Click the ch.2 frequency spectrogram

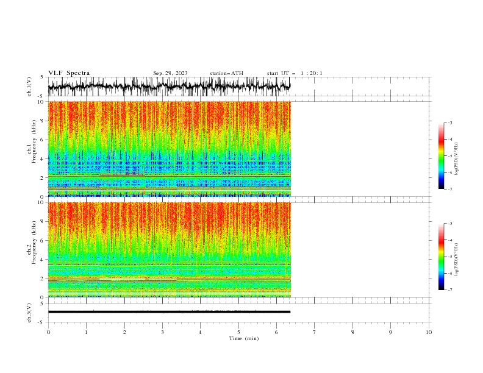point(169,250)
